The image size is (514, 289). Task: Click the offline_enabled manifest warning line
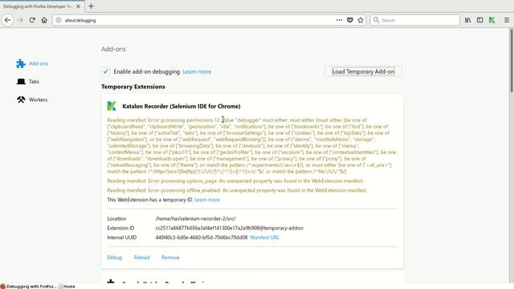coord(237,190)
